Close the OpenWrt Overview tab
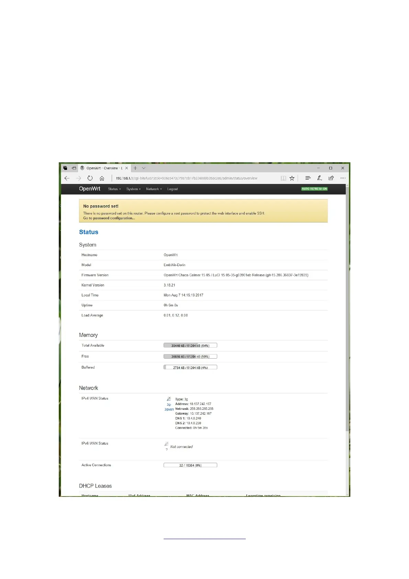 click(126, 168)
